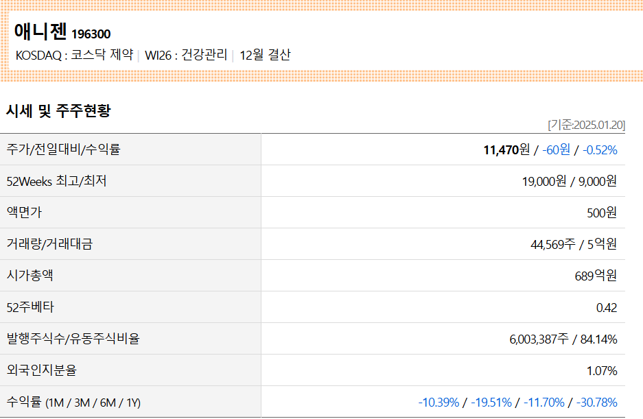Click the 액면가 row label
643x419 pixels.
(x=24, y=213)
